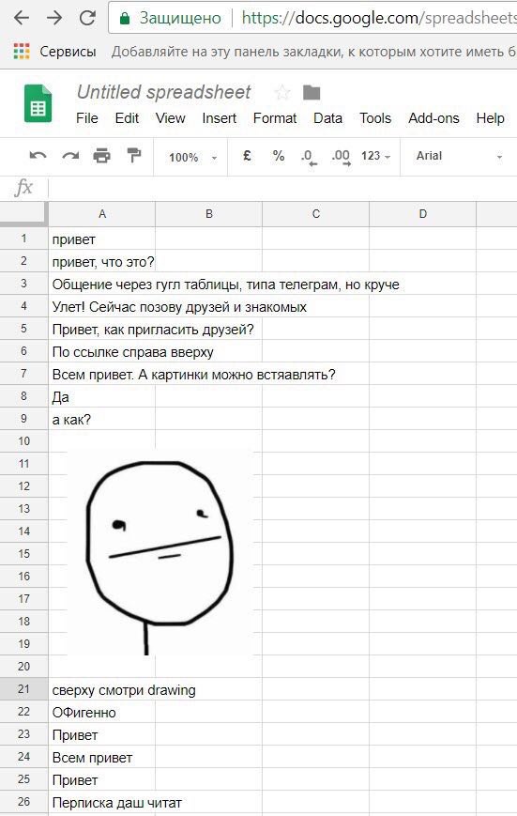Rename the Untitled spreadsheet title

click(x=164, y=92)
